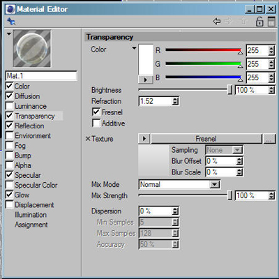
Task: Expand the material preview options triangle
Action: [x=9, y=34]
